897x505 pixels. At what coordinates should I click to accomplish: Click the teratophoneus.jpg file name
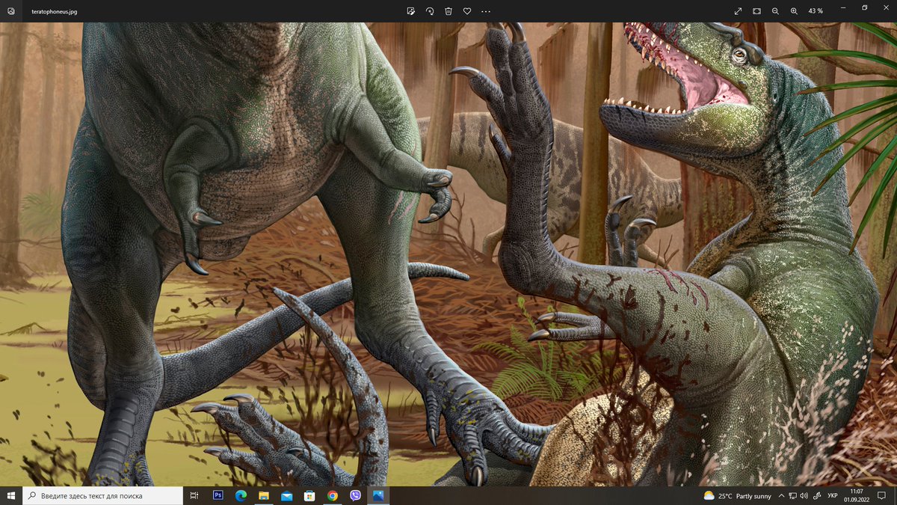click(x=54, y=12)
